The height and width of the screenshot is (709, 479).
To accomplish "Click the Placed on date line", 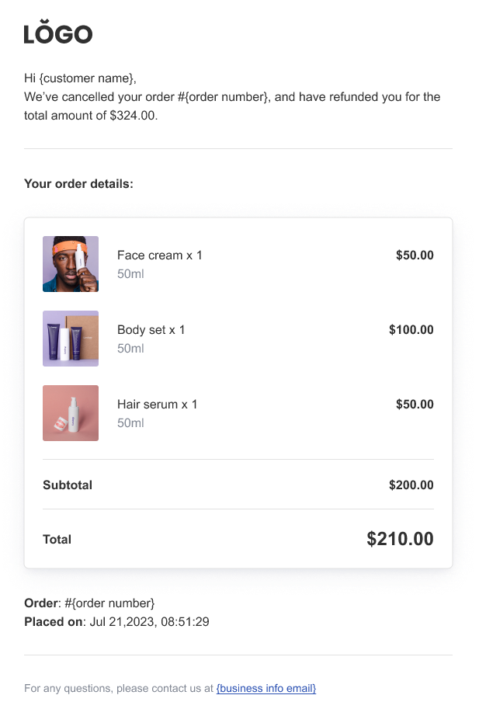I will click(116, 622).
